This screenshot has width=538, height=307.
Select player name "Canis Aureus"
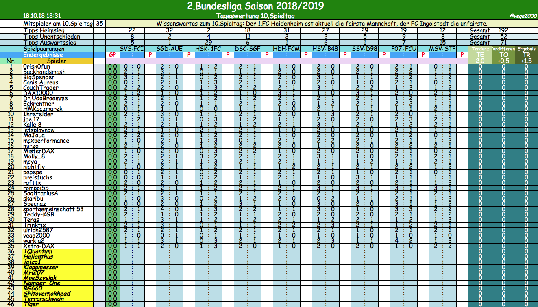pos(41,82)
